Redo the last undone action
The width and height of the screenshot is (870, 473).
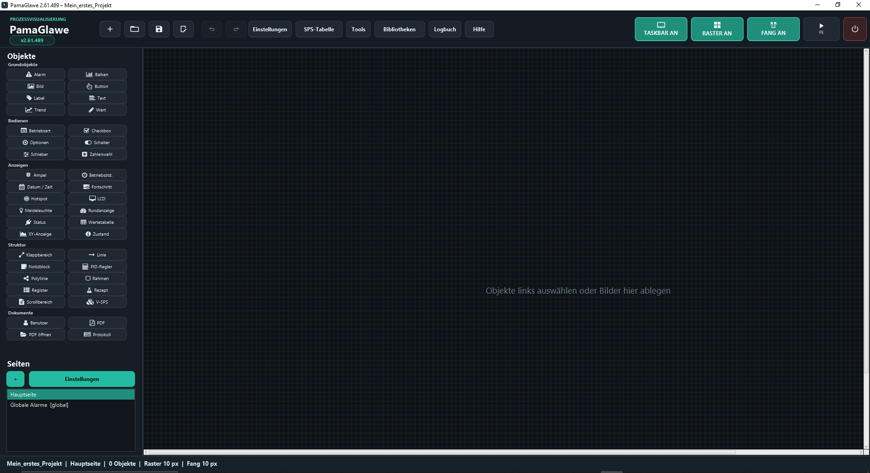pos(236,29)
